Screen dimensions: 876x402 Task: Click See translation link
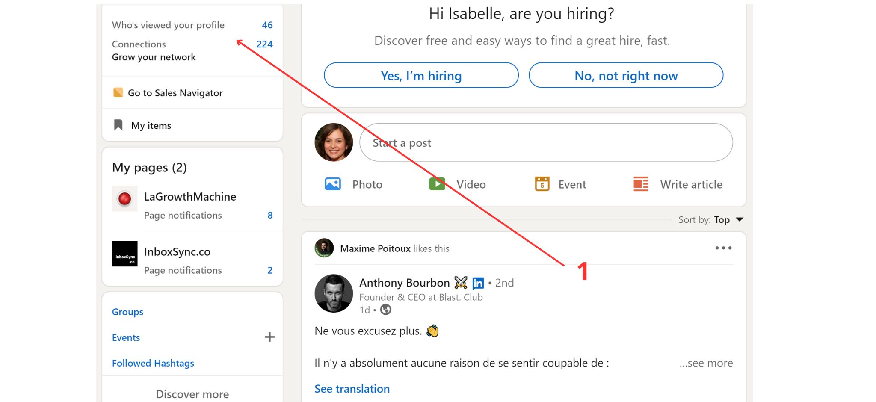tap(352, 389)
